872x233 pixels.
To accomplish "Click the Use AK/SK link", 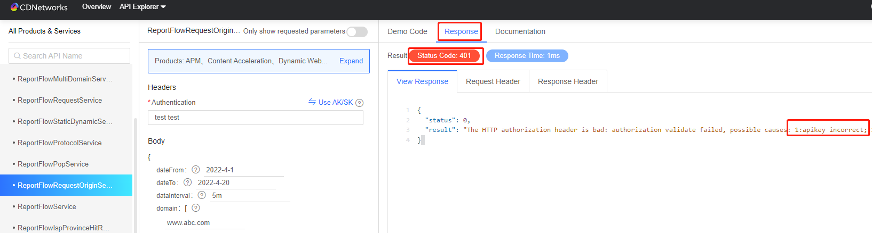I will click(x=336, y=102).
